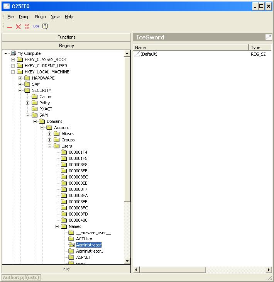The height and width of the screenshot is (282, 274).
Task: Click the red X toolbar icon
Action: click(18, 27)
